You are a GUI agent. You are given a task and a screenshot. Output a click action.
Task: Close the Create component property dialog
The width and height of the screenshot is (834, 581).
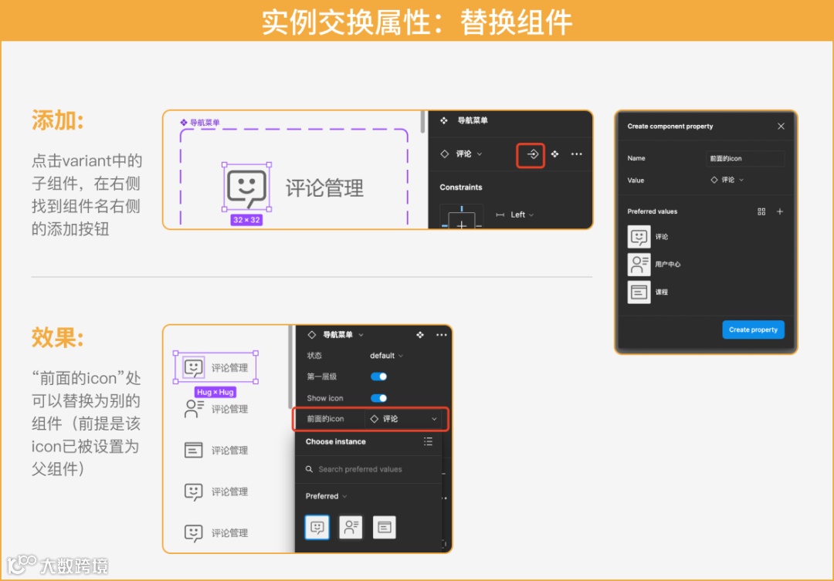tap(781, 126)
